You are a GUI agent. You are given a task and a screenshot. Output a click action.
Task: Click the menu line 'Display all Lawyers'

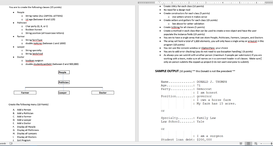coord(27,134)
